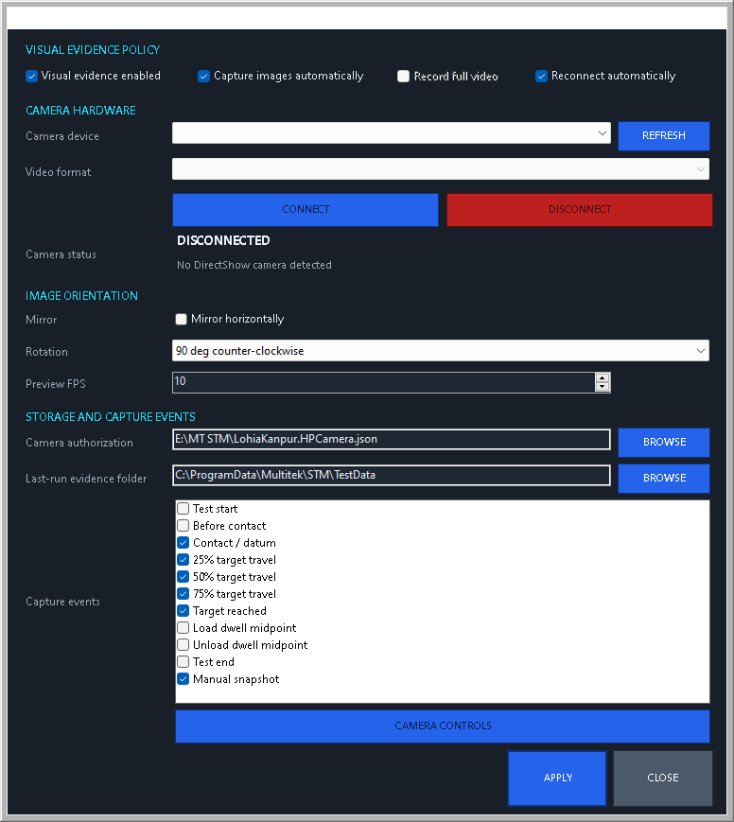The height and width of the screenshot is (822, 734).
Task: Click the blue CONNECT button
Action: pos(306,210)
